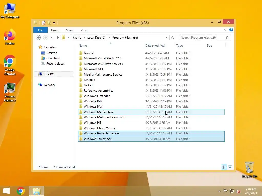Open the Action Center flag icon
262x196 pixels.
[226, 191]
